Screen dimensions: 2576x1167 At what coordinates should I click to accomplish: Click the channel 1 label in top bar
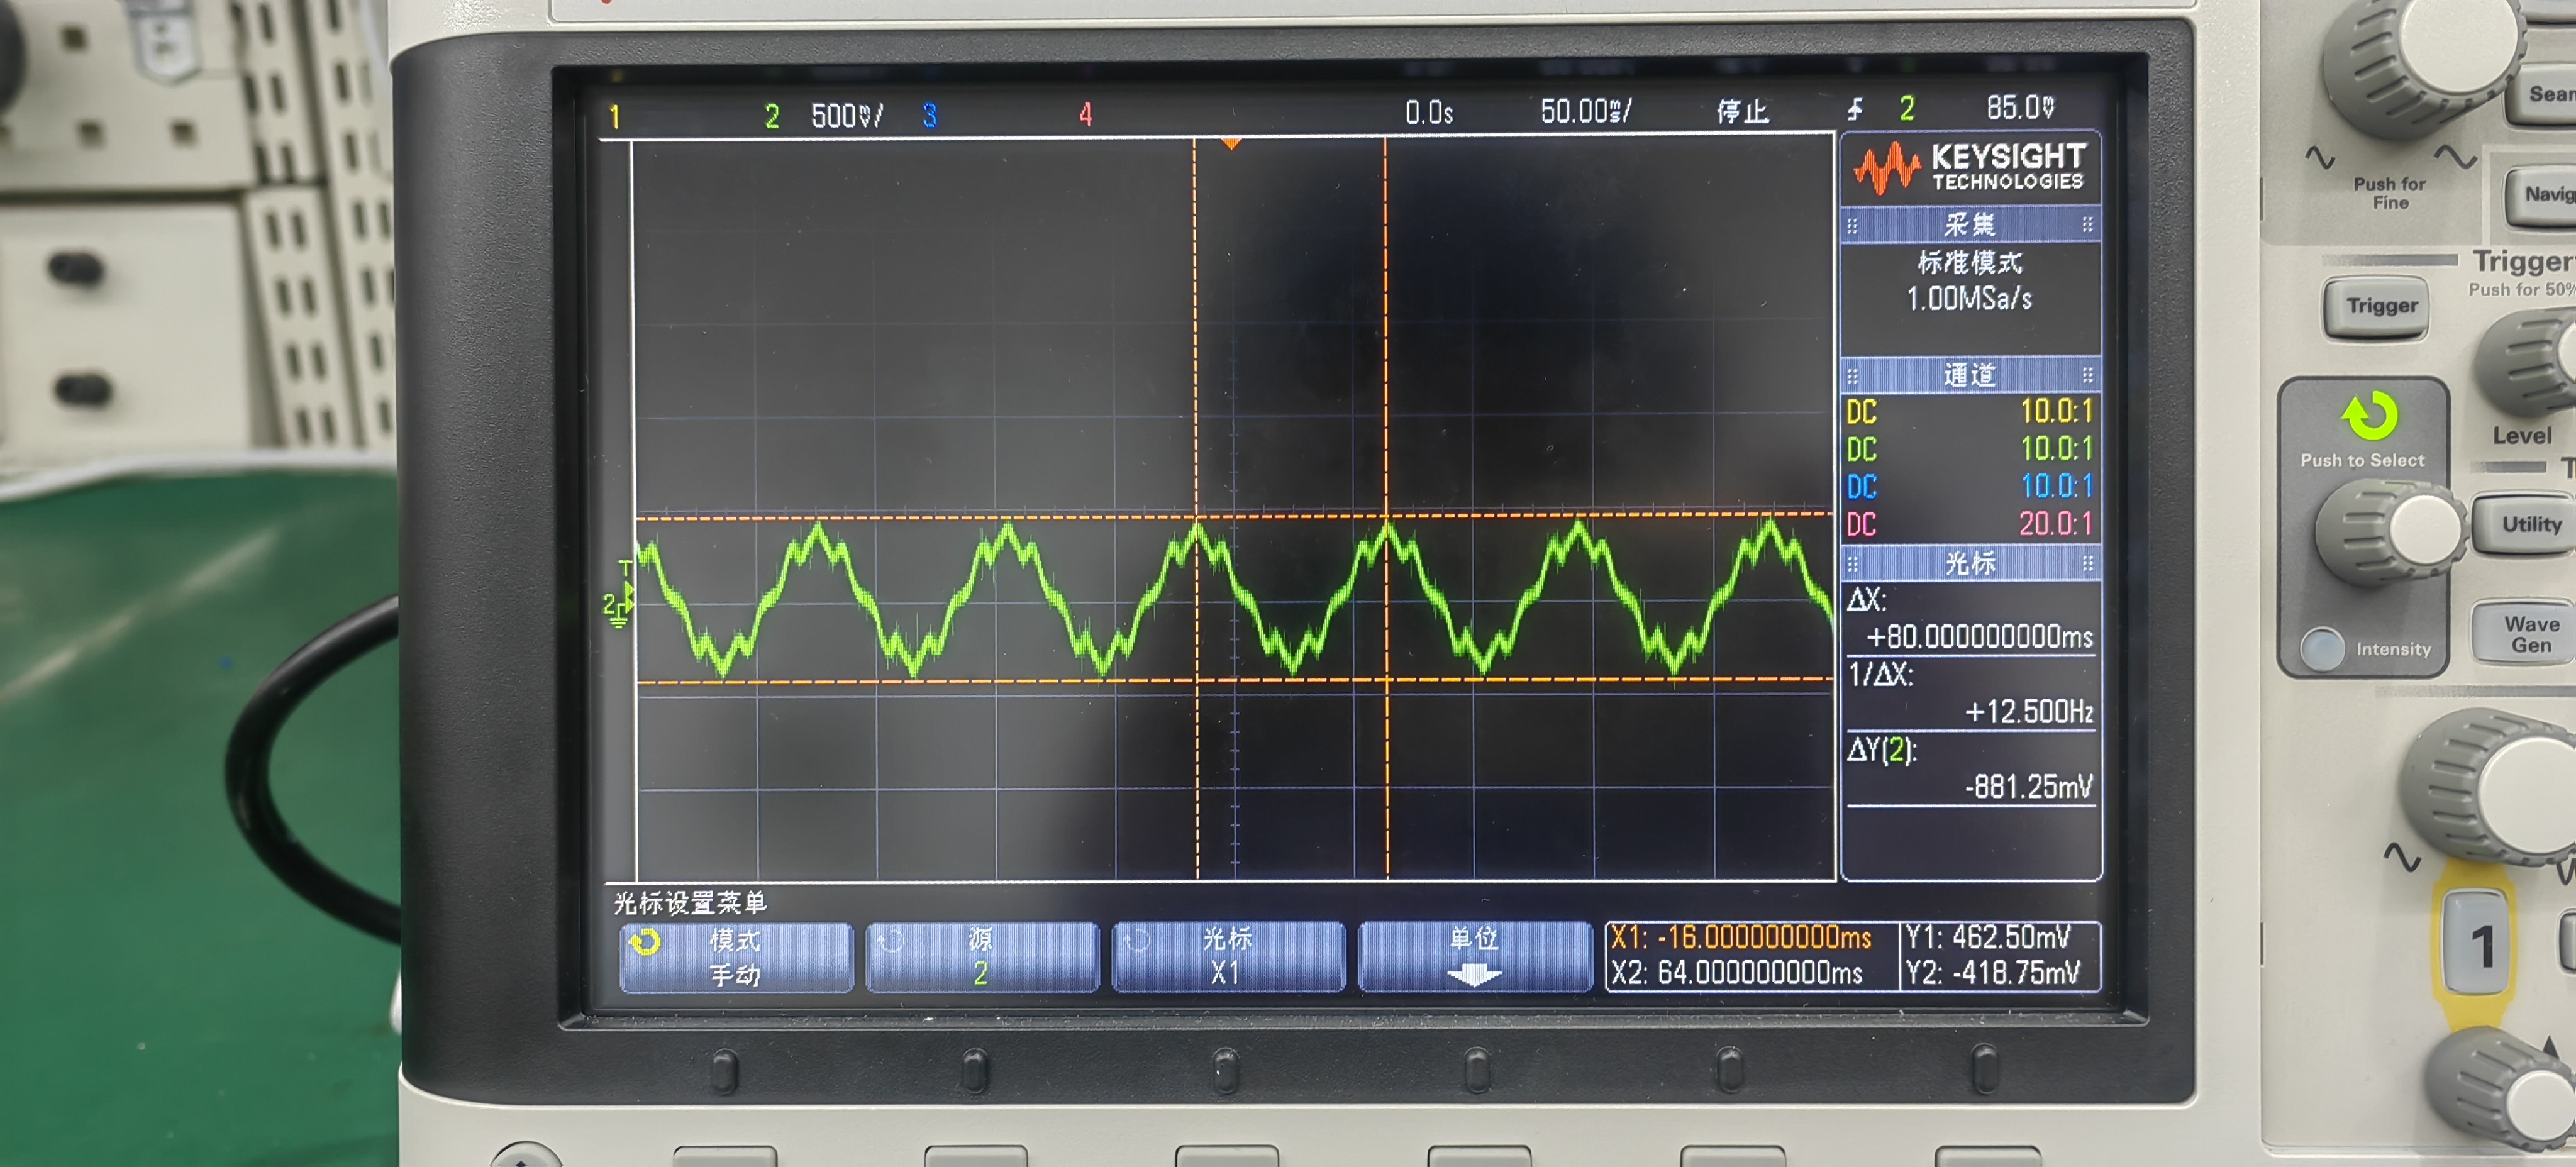pyautogui.click(x=615, y=117)
